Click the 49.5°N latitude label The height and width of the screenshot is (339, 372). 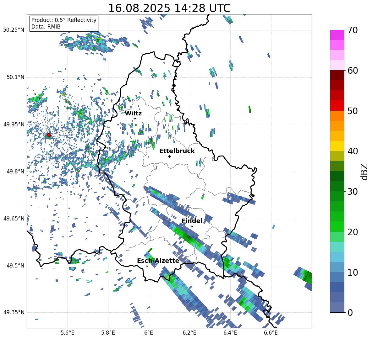click(15, 266)
